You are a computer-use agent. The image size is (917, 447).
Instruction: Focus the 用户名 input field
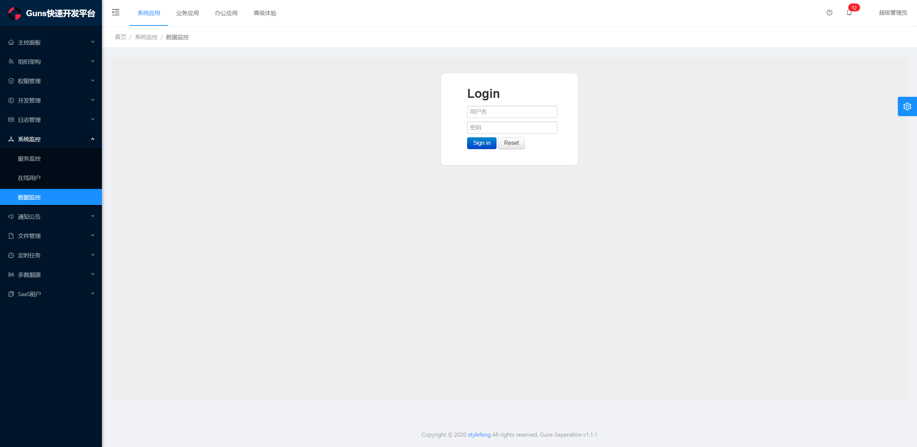[x=512, y=112]
